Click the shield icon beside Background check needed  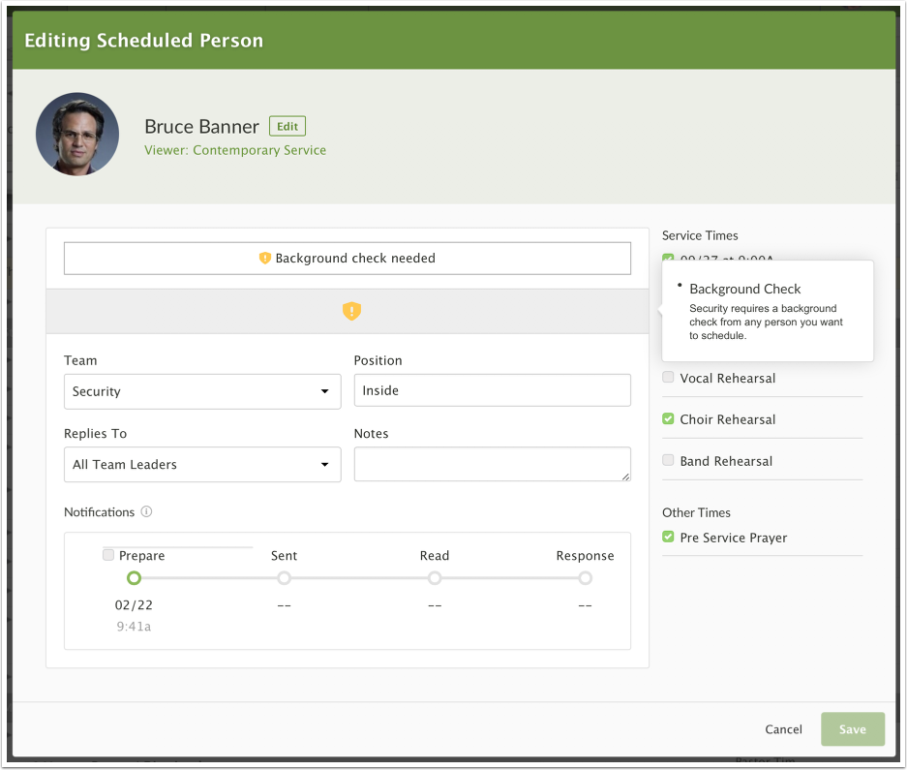tap(264, 259)
